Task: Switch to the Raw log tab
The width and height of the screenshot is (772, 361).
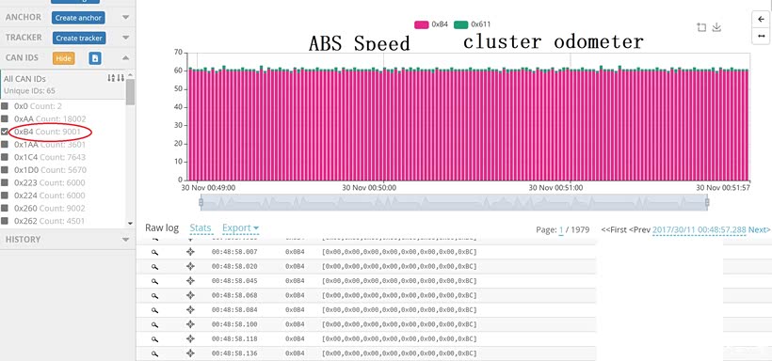Action: tap(162, 228)
